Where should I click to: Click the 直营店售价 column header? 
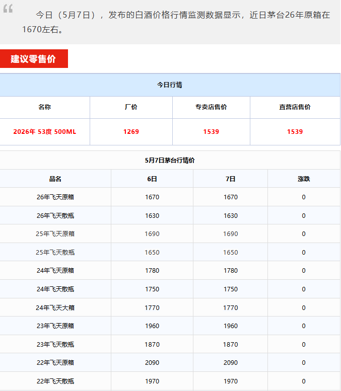tap(295, 107)
